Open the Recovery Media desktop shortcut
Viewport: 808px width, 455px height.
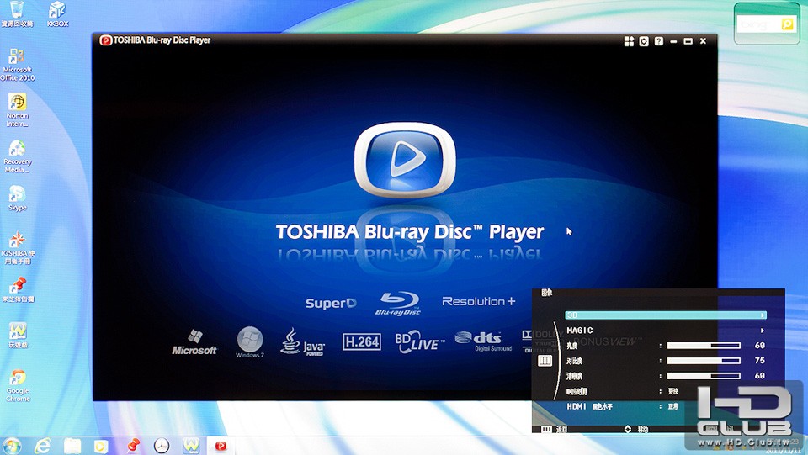pos(17,156)
